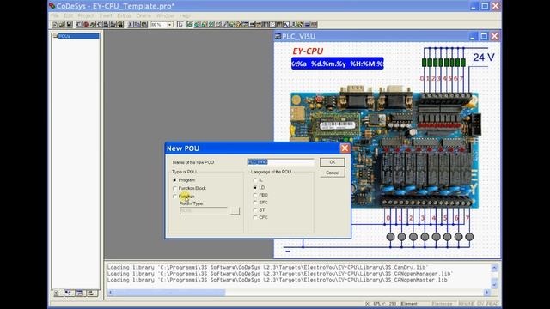Open the Visualizations tab icon
Image resolution: width=550 pixels, height=309 pixels.
(80, 293)
